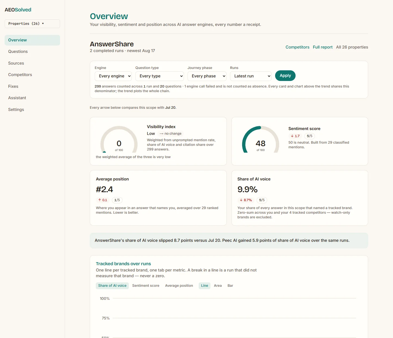This screenshot has height=338, width=393.
Task: Select the Share of AI voice tab
Action: click(x=112, y=286)
